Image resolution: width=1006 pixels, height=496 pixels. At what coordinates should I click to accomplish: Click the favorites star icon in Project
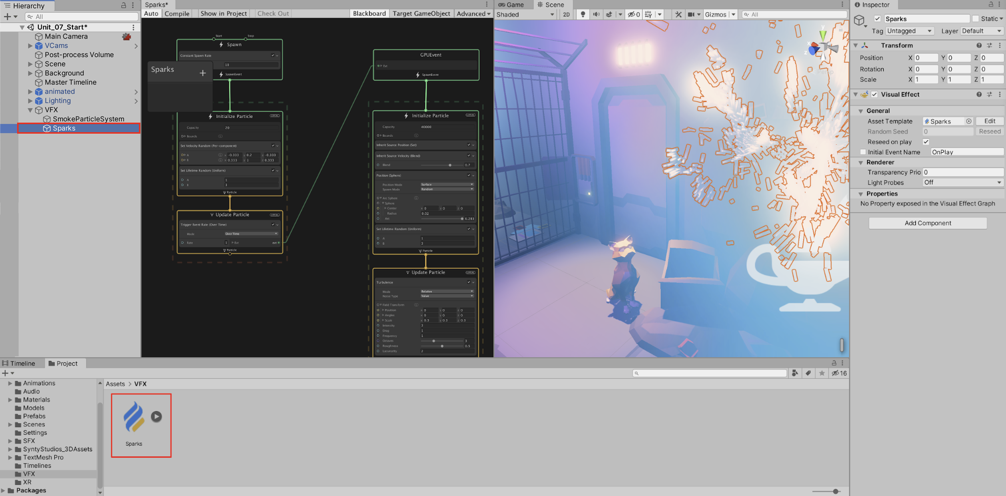click(x=822, y=373)
